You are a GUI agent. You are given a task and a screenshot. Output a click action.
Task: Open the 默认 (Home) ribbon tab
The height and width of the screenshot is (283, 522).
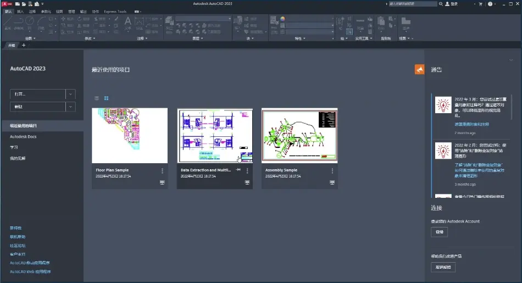(8, 12)
